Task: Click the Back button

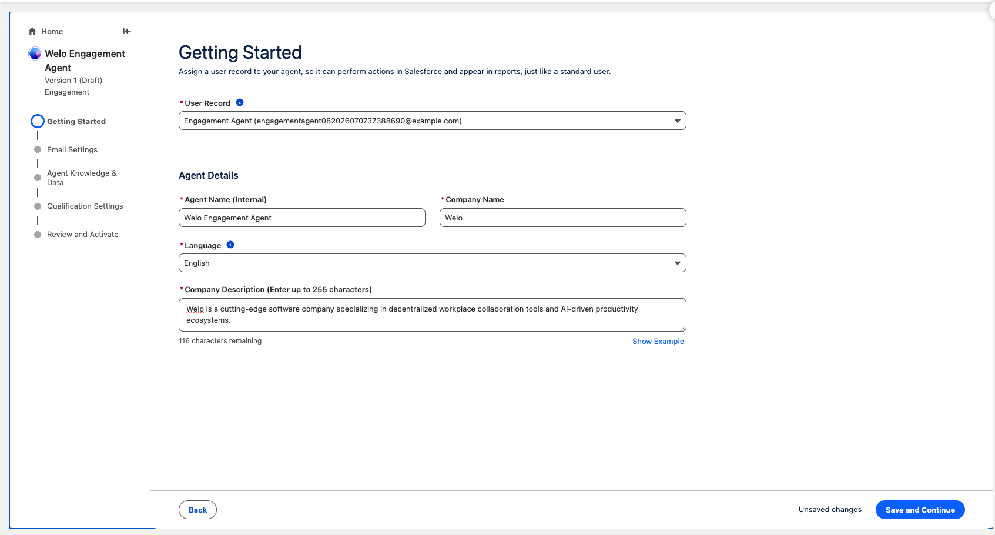Action: pos(197,510)
